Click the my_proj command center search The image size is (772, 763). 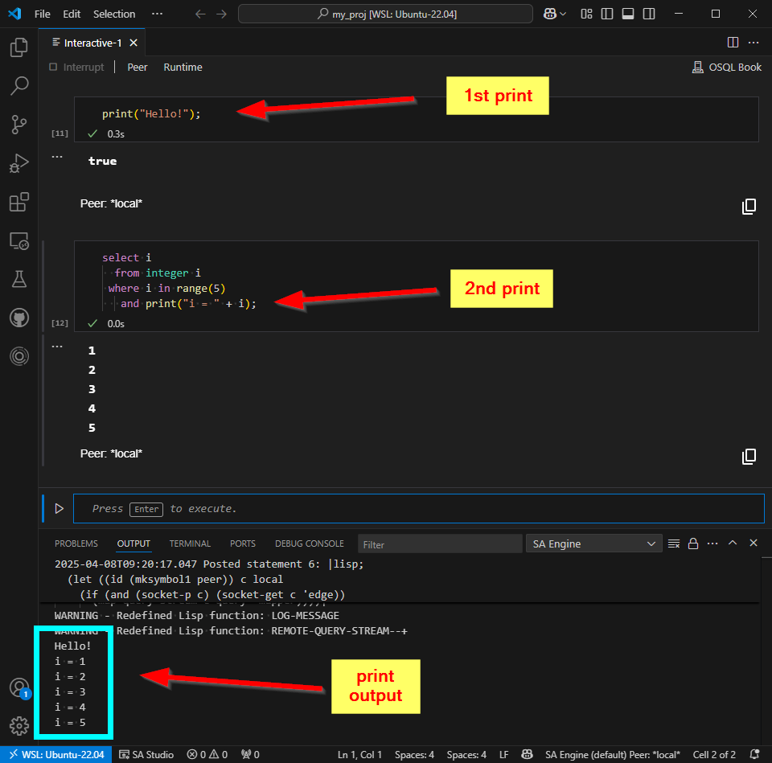[x=385, y=14]
